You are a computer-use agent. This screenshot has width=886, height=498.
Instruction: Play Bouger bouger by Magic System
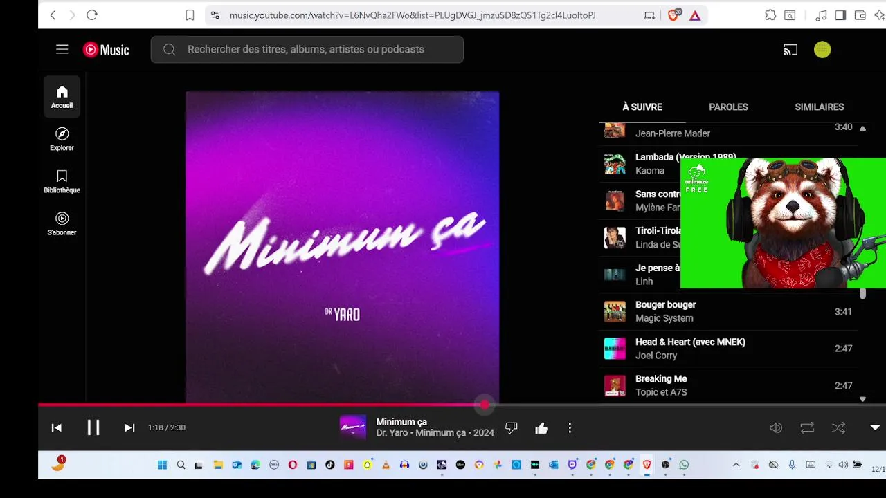coord(728,312)
